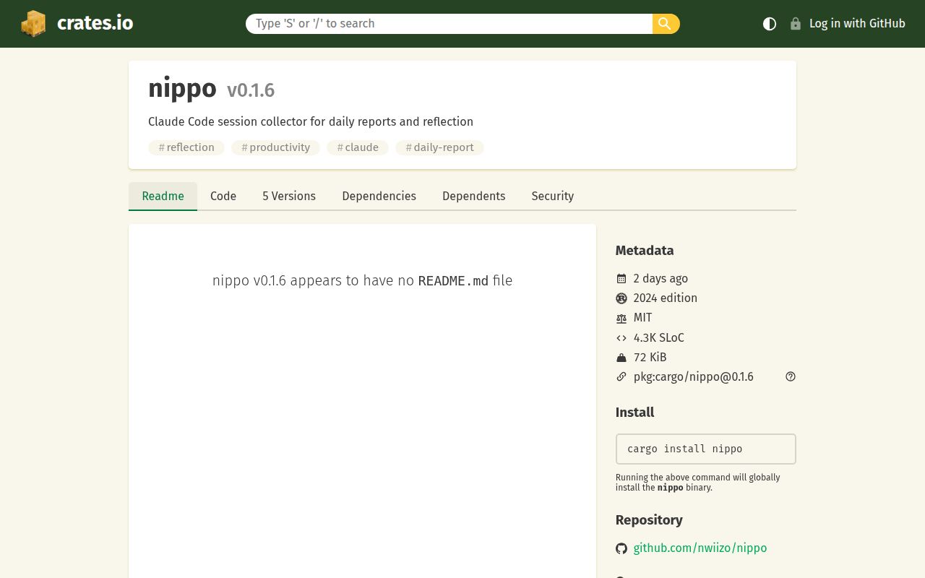Screen dimensions: 925x578
Task: Open the github.com/nwiizo/nippo repository link
Action: click(x=700, y=548)
